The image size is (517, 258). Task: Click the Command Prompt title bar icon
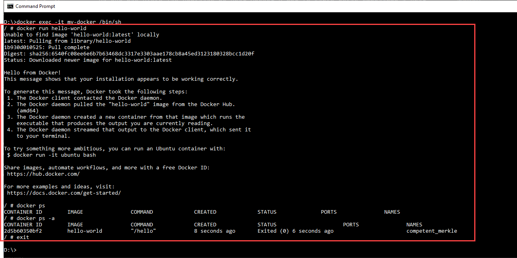[x=10, y=6]
